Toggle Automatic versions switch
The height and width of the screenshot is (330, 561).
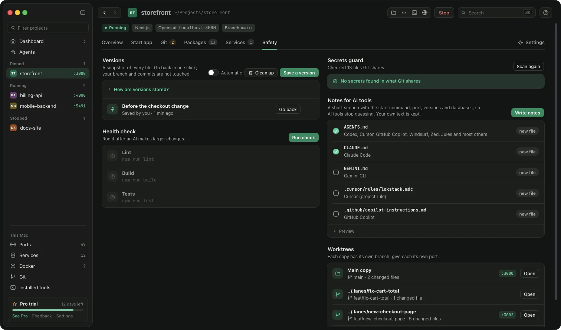[x=213, y=73]
